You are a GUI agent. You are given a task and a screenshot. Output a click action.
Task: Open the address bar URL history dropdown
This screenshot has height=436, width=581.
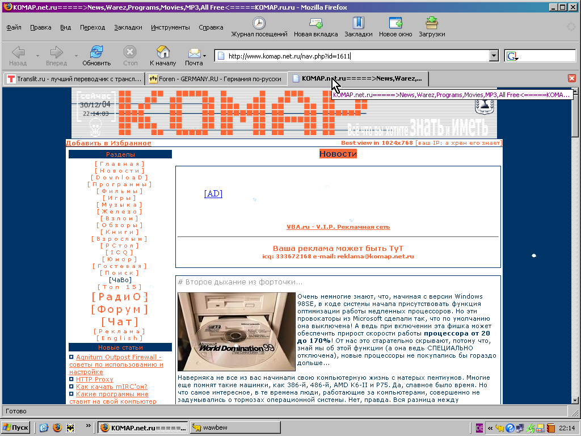(x=494, y=56)
